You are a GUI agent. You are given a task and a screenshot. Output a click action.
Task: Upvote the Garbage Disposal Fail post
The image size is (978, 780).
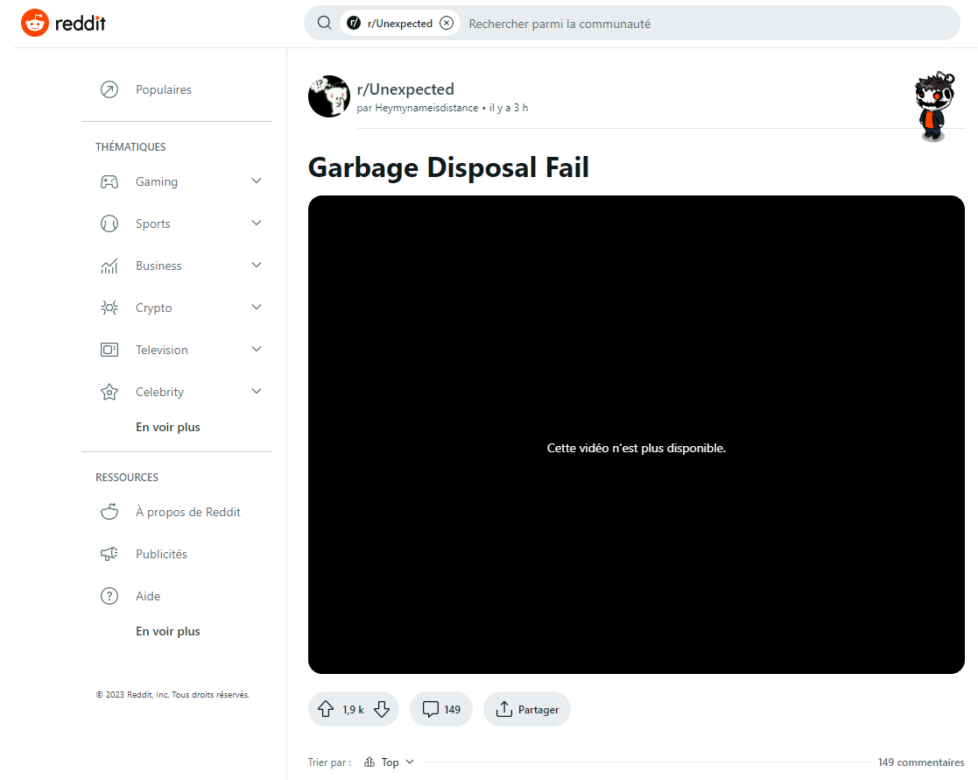326,709
